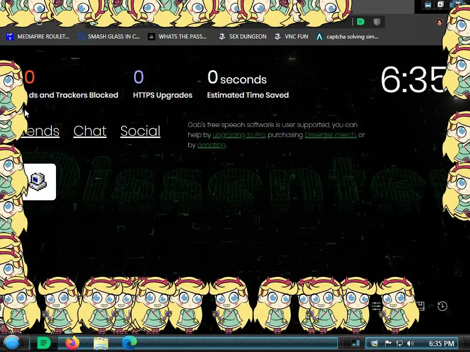Viewport: 470px width, 352px height.
Task: Open the MEDIAFIRE ROULET... bookmark
Action: (38, 37)
